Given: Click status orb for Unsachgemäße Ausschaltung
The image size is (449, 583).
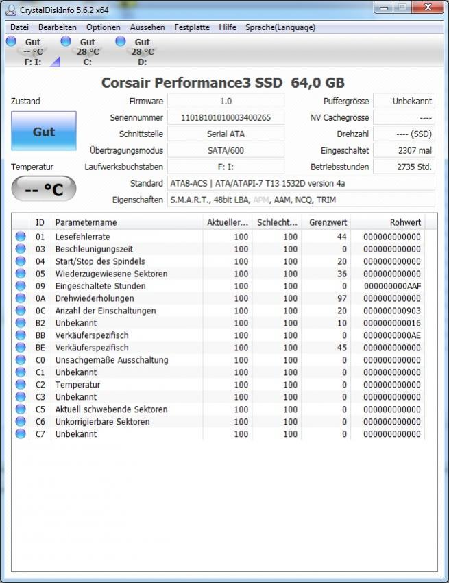Looking at the screenshot, I should coord(21,359).
